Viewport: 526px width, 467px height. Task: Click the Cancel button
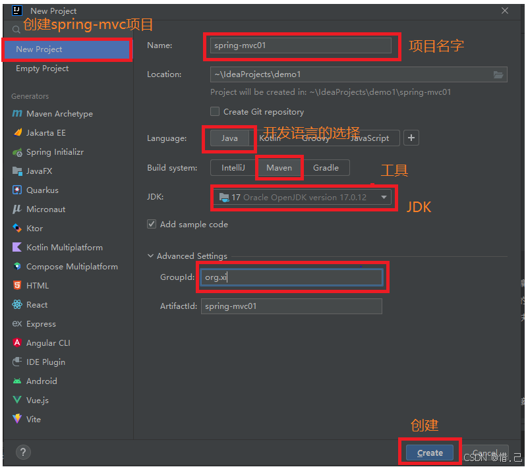click(485, 453)
